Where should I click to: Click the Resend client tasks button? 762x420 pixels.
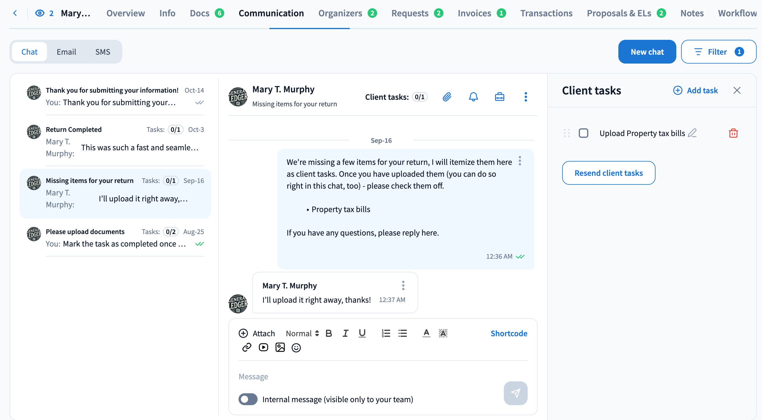(608, 173)
